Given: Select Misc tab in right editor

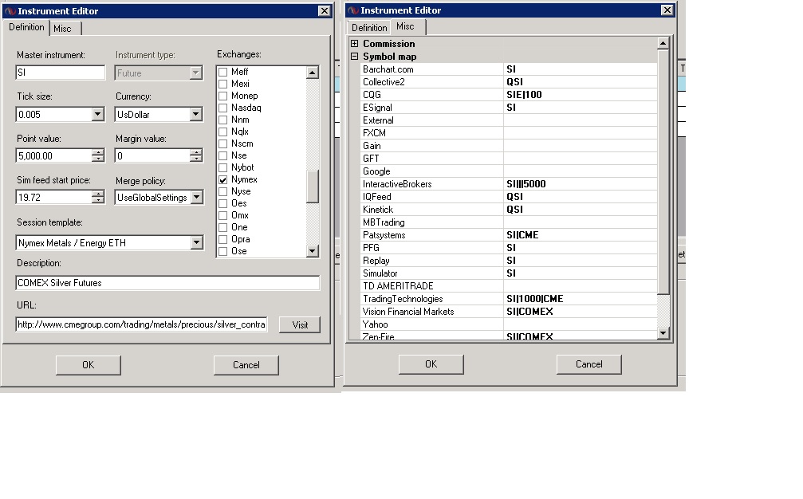Looking at the screenshot, I should pyautogui.click(x=407, y=26).
